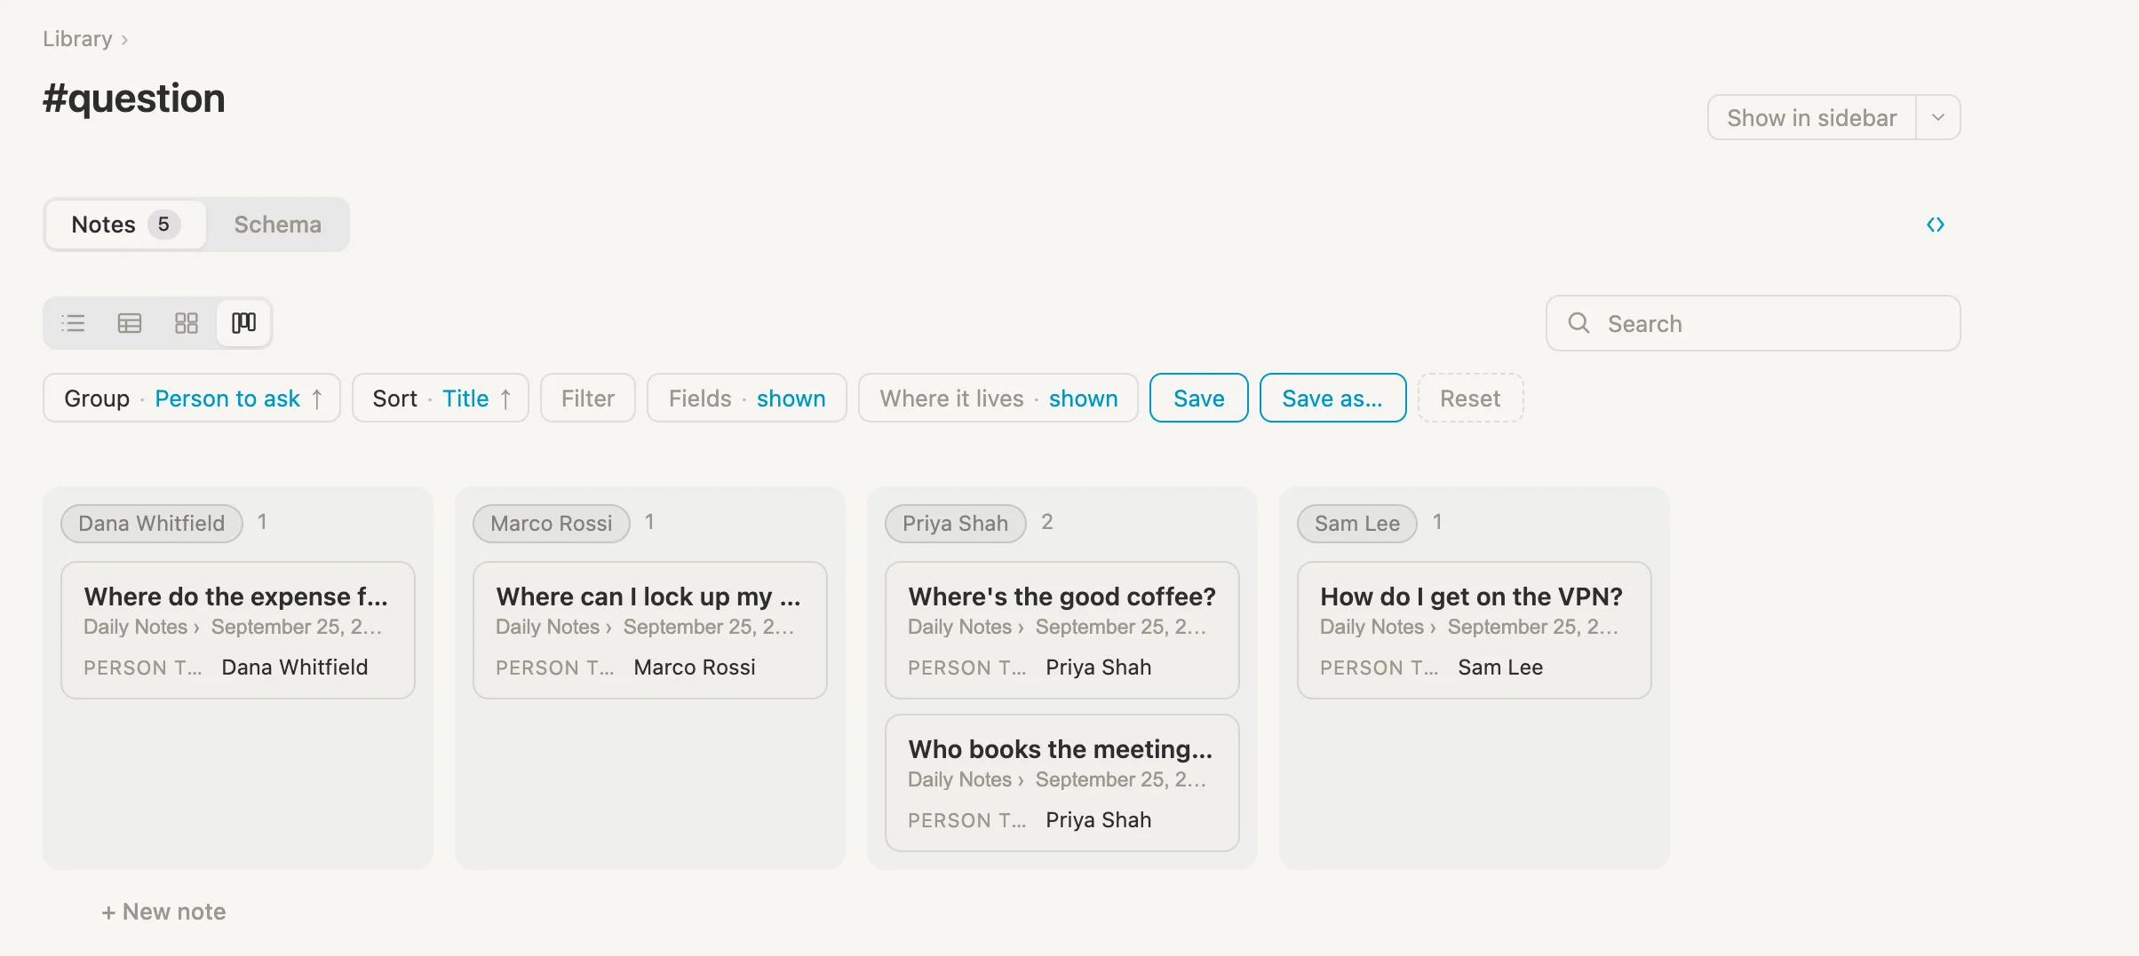
Task: Switch to table view layout
Action: pyautogui.click(x=130, y=323)
